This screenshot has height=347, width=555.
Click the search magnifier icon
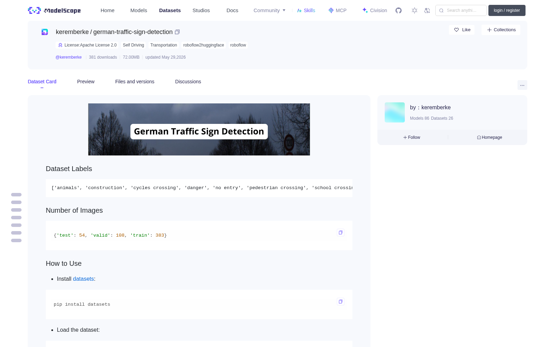441,10
